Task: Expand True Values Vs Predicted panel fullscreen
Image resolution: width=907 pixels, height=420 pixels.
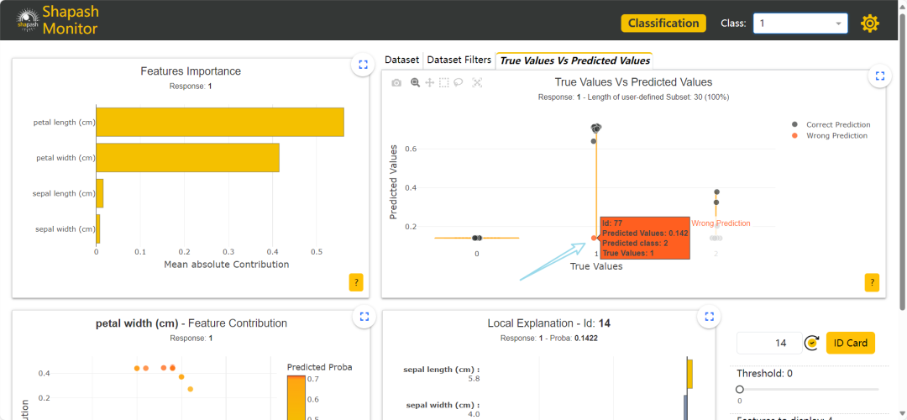Action: [x=880, y=76]
